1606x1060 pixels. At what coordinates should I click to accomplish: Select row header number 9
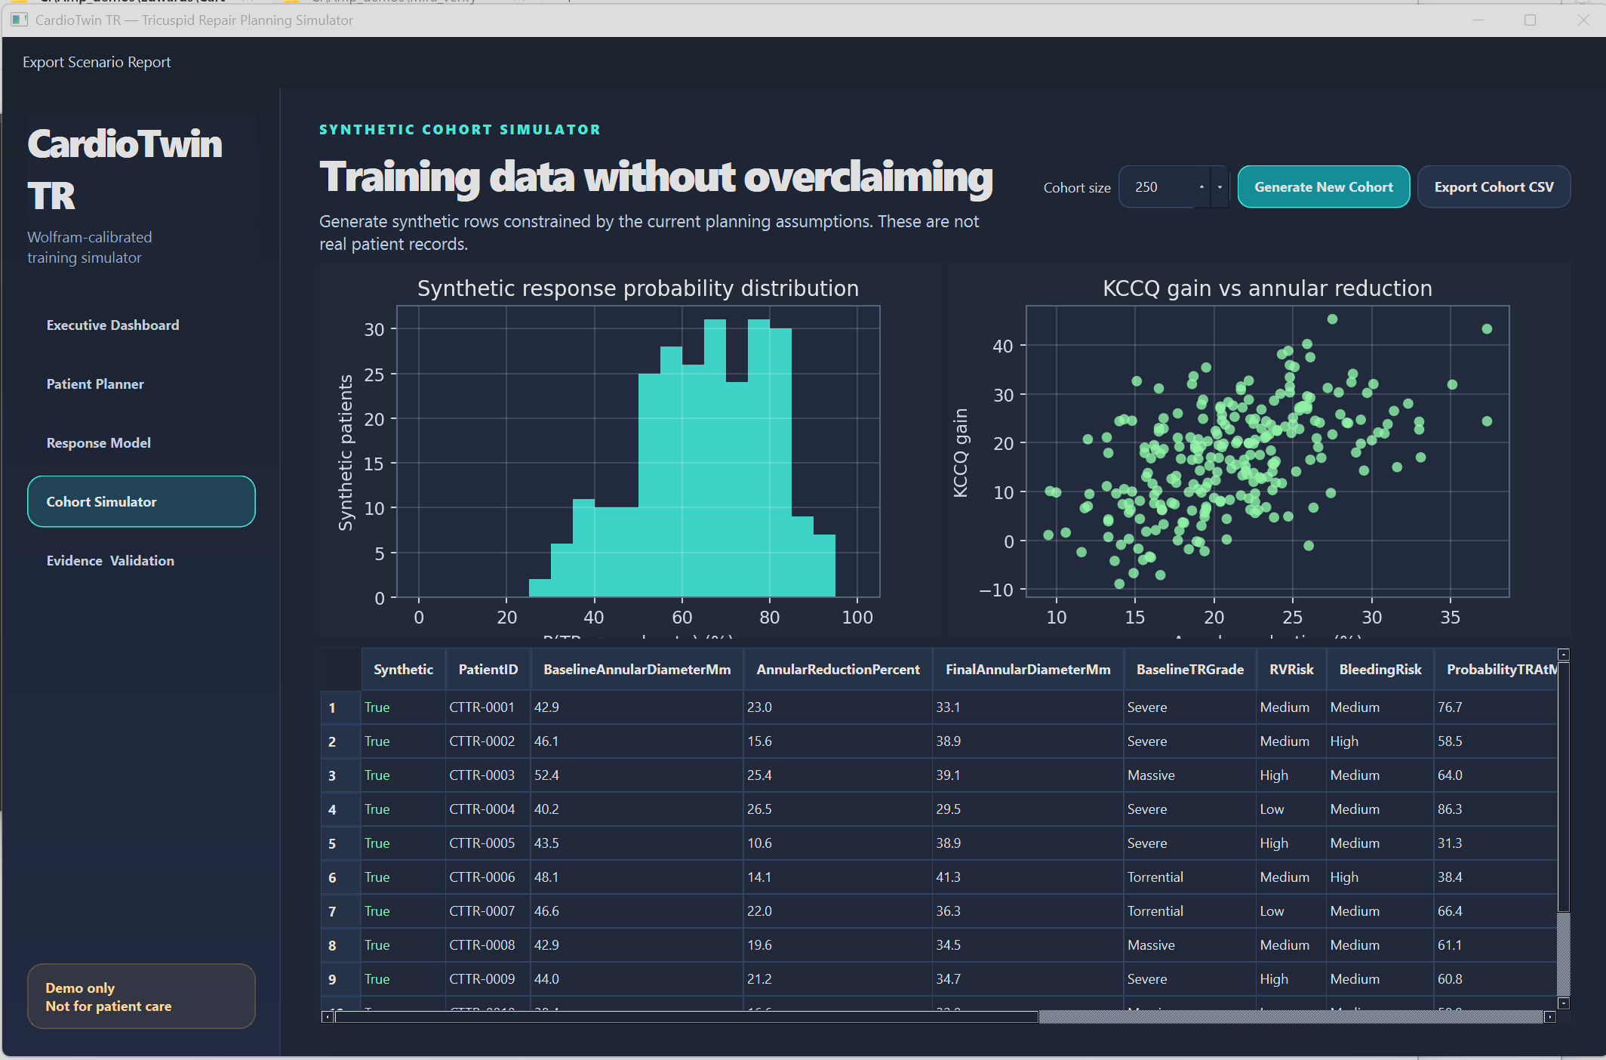point(340,979)
